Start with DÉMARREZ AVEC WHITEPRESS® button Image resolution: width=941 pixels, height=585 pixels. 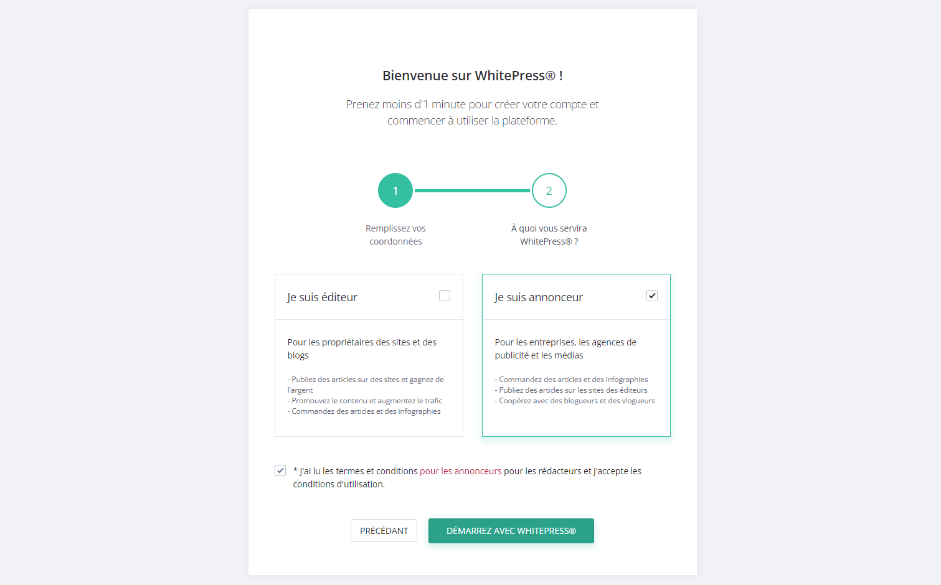(511, 531)
